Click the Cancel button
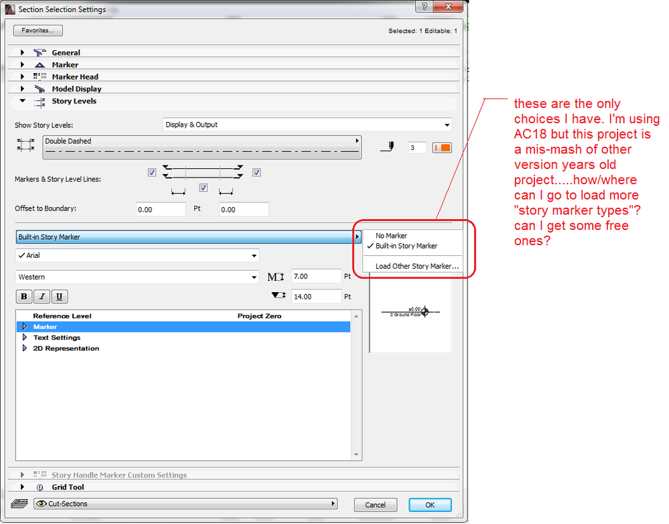Screen dimensions: 669x524 click(376, 505)
